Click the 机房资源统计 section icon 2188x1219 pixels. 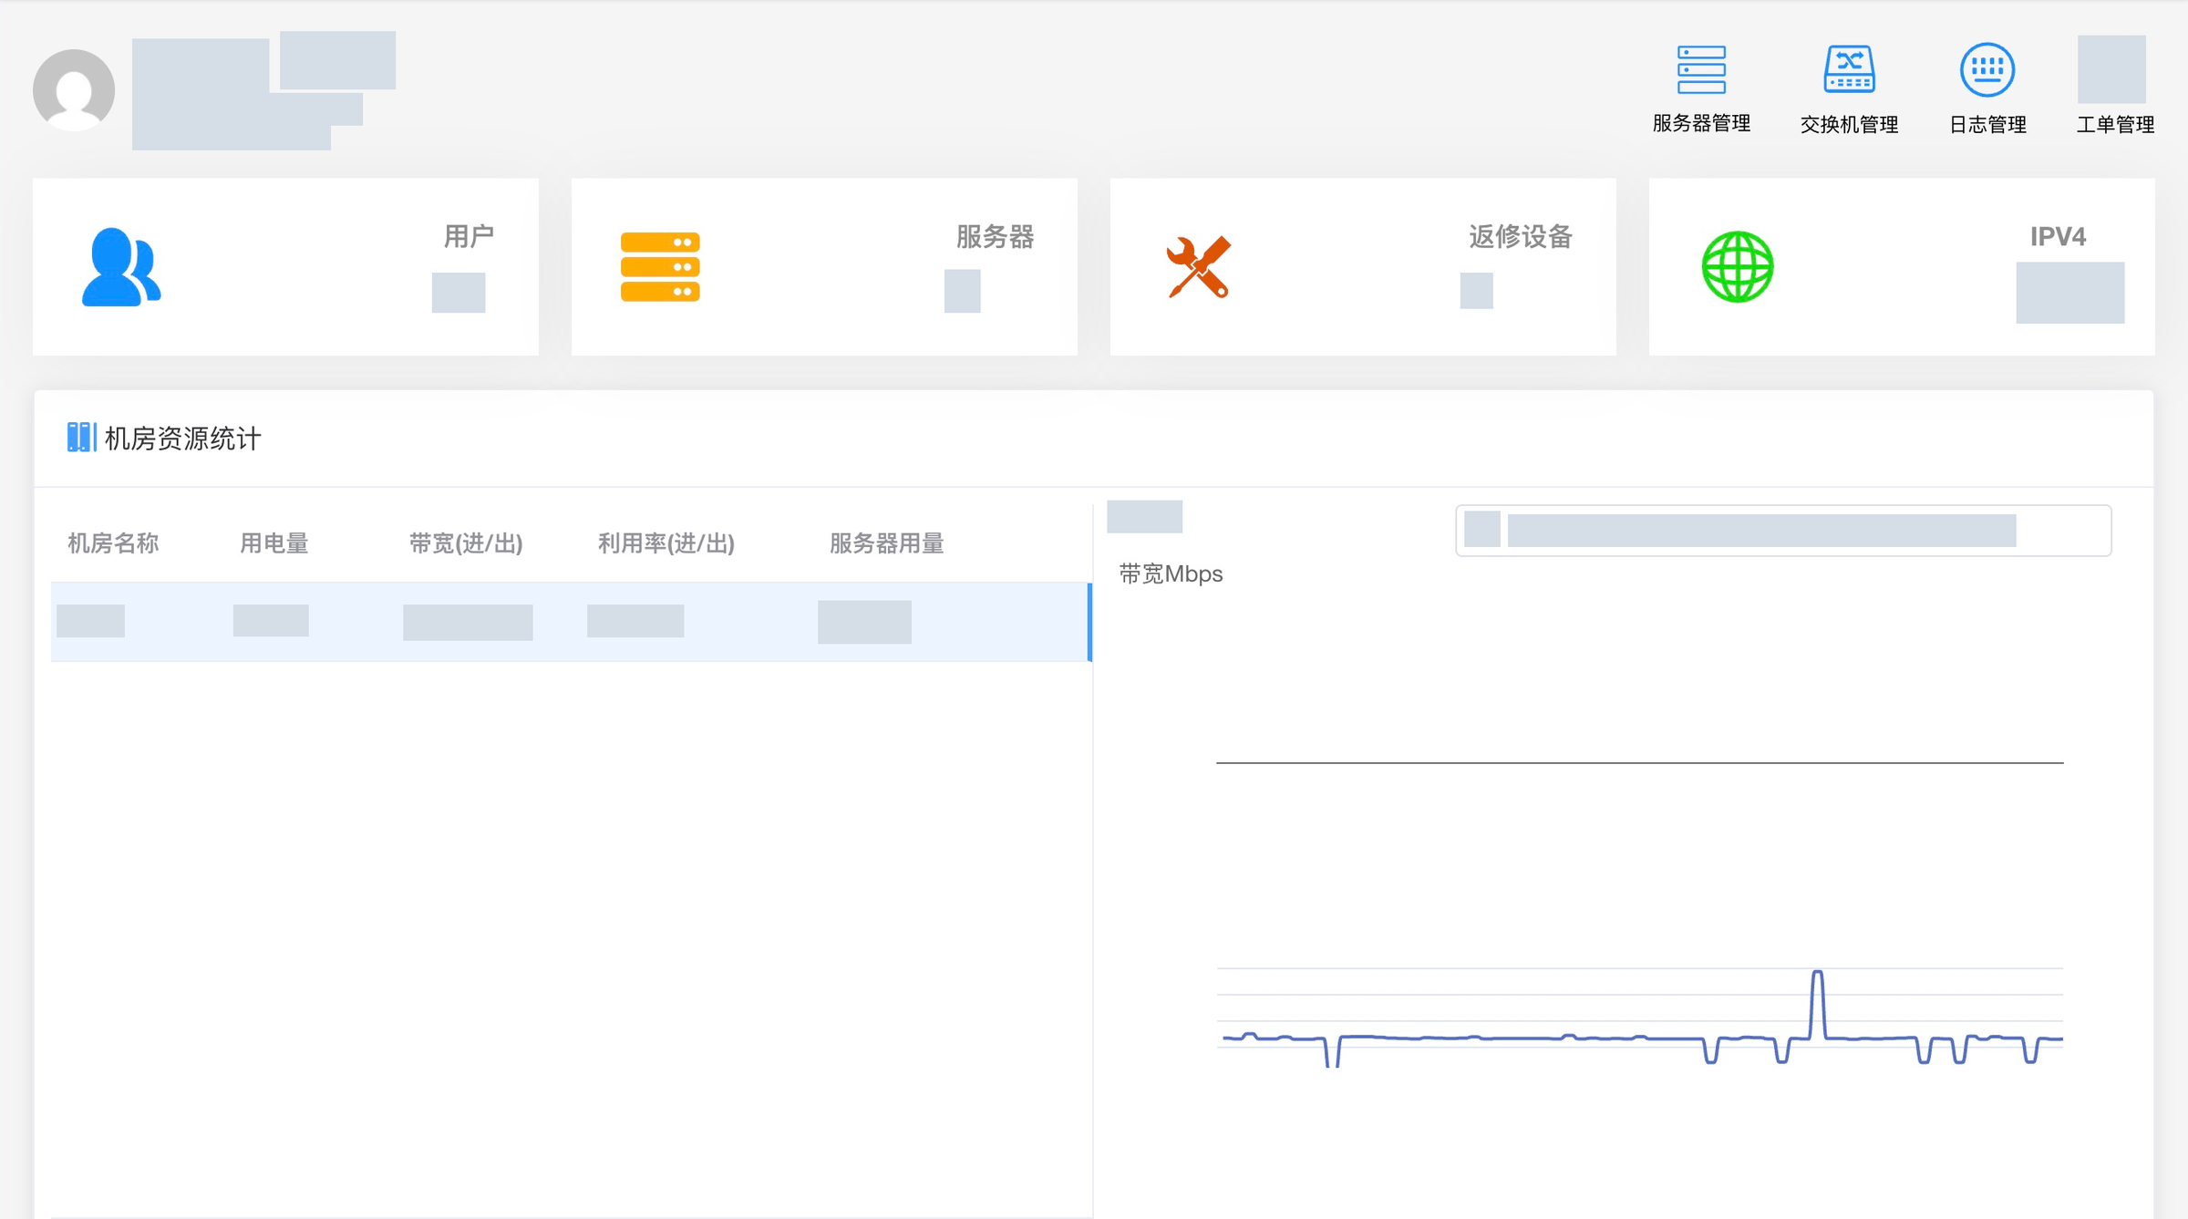tap(81, 438)
